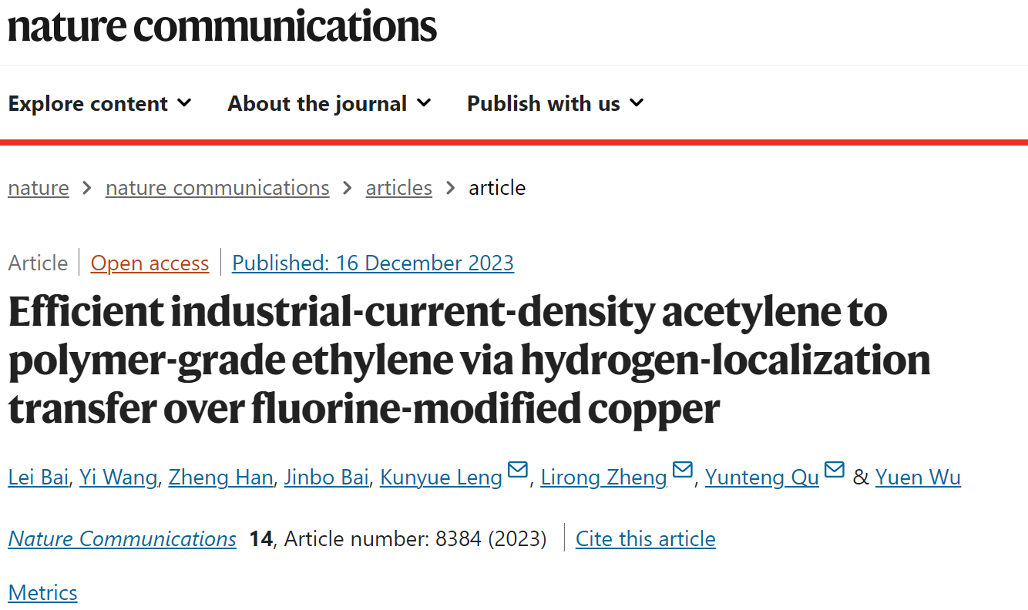Open the About the journal menu
1028x610 pixels.
pyautogui.click(x=329, y=103)
